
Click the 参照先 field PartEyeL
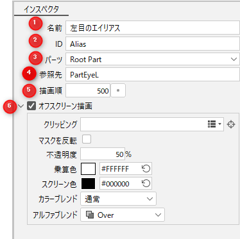pyautogui.click(x=153, y=75)
